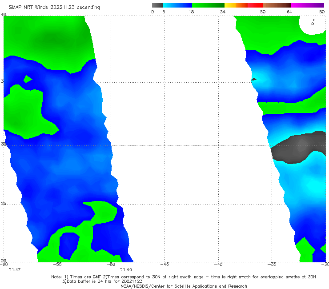Click the large gray low-wind patch in the right swath
329x289 pixels.
click(299, 147)
